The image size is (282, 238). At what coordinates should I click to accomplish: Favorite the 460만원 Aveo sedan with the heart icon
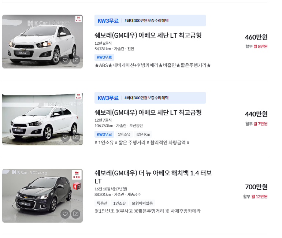(x=65, y=60)
